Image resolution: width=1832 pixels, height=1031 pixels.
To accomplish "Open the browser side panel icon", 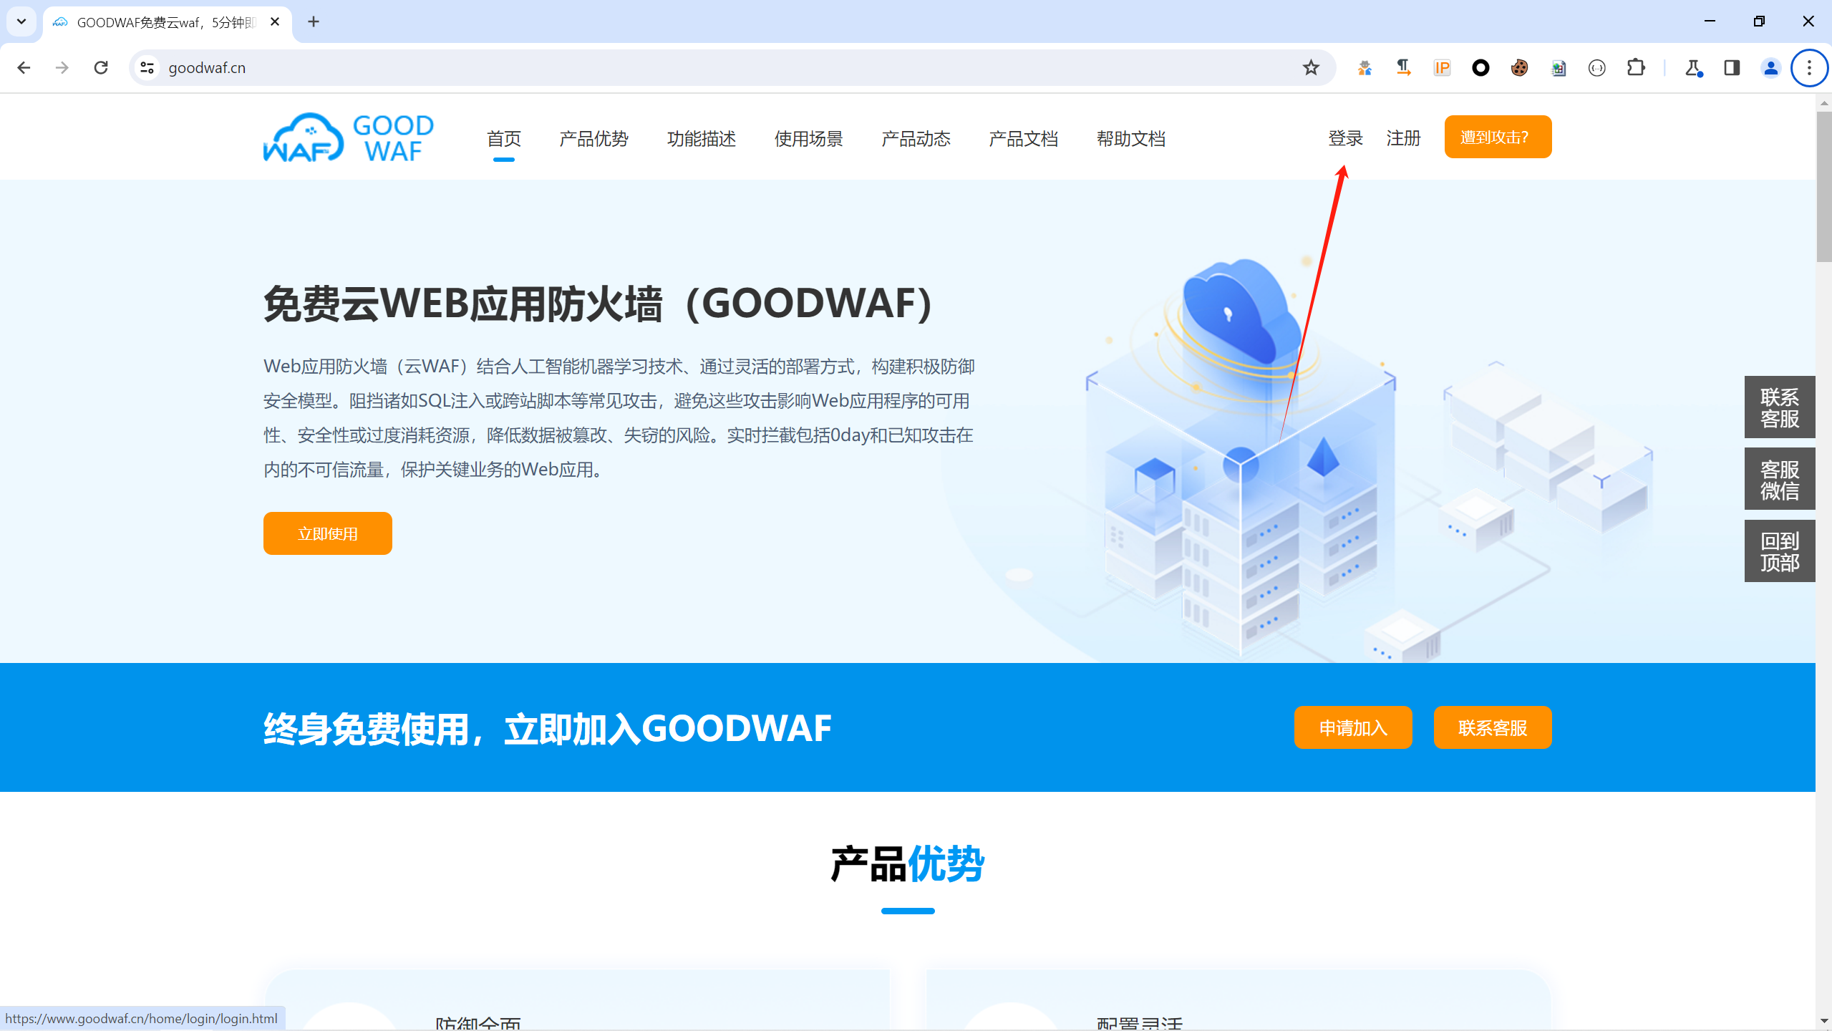I will [x=1732, y=67].
